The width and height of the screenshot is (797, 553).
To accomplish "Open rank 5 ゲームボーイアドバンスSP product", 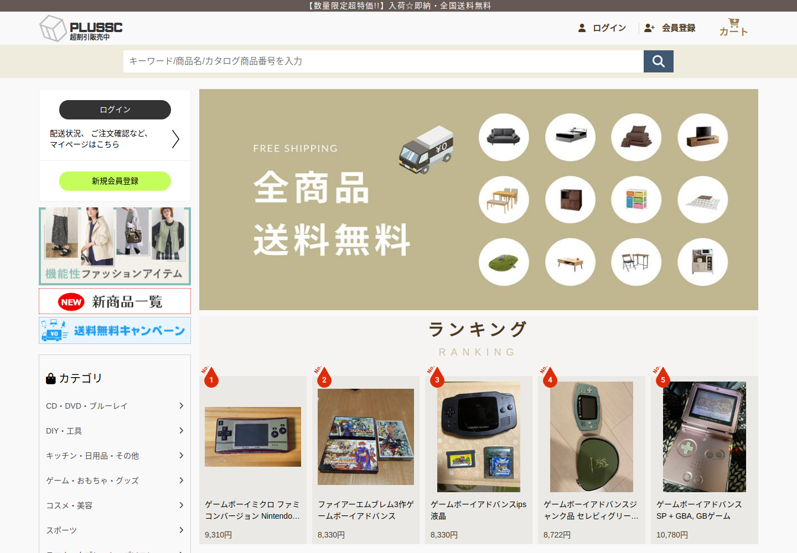I will (x=705, y=437).
